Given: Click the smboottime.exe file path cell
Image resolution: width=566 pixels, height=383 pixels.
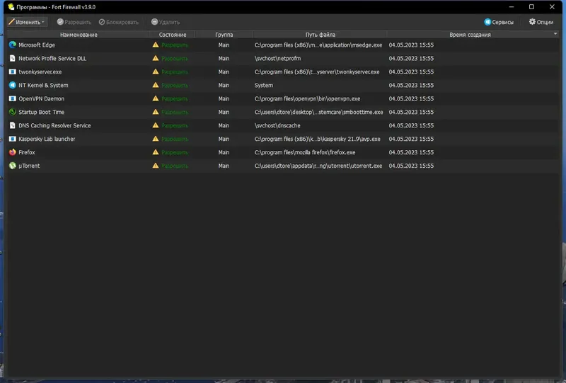Looking at the screenshot, I should click(319, 112).
